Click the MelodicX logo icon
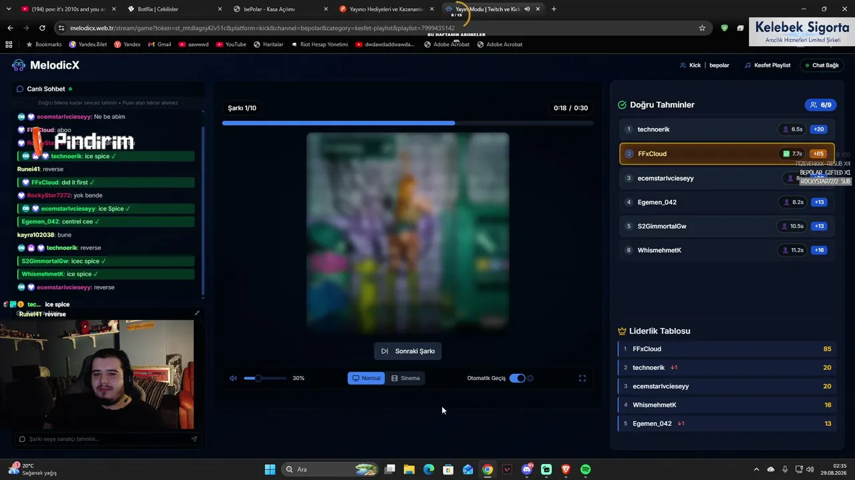This screenshot has height=480, width=855. coord(19,65)
